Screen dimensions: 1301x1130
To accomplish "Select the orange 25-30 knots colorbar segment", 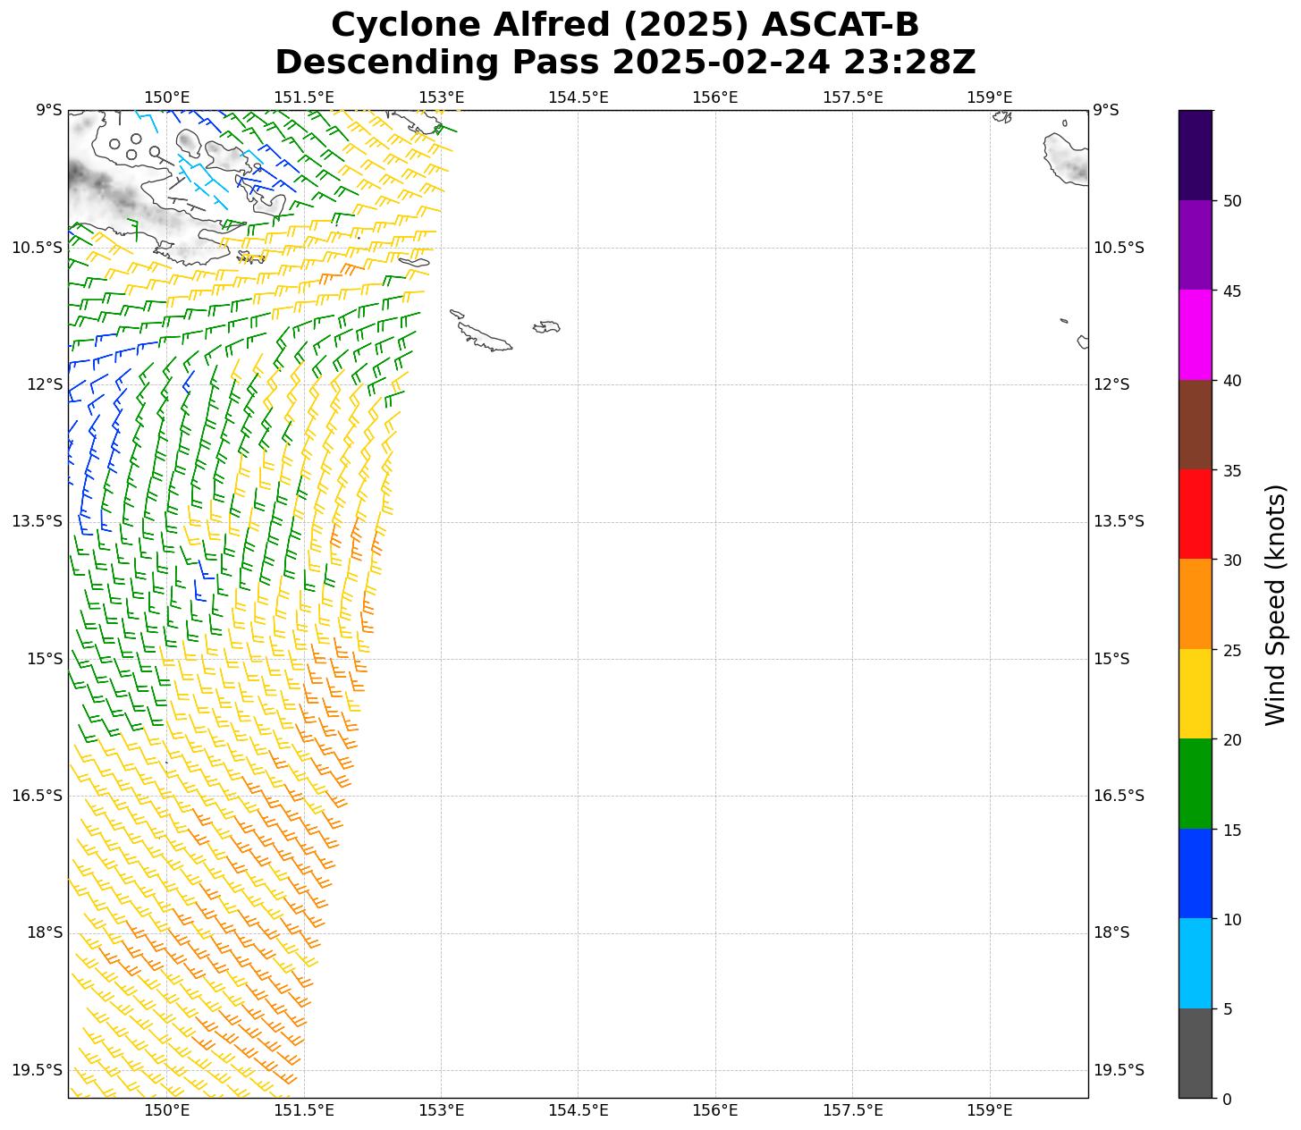I will point(1195,603).
